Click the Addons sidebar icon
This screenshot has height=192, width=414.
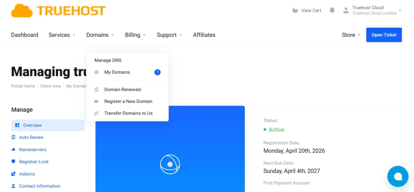point(13,174)
